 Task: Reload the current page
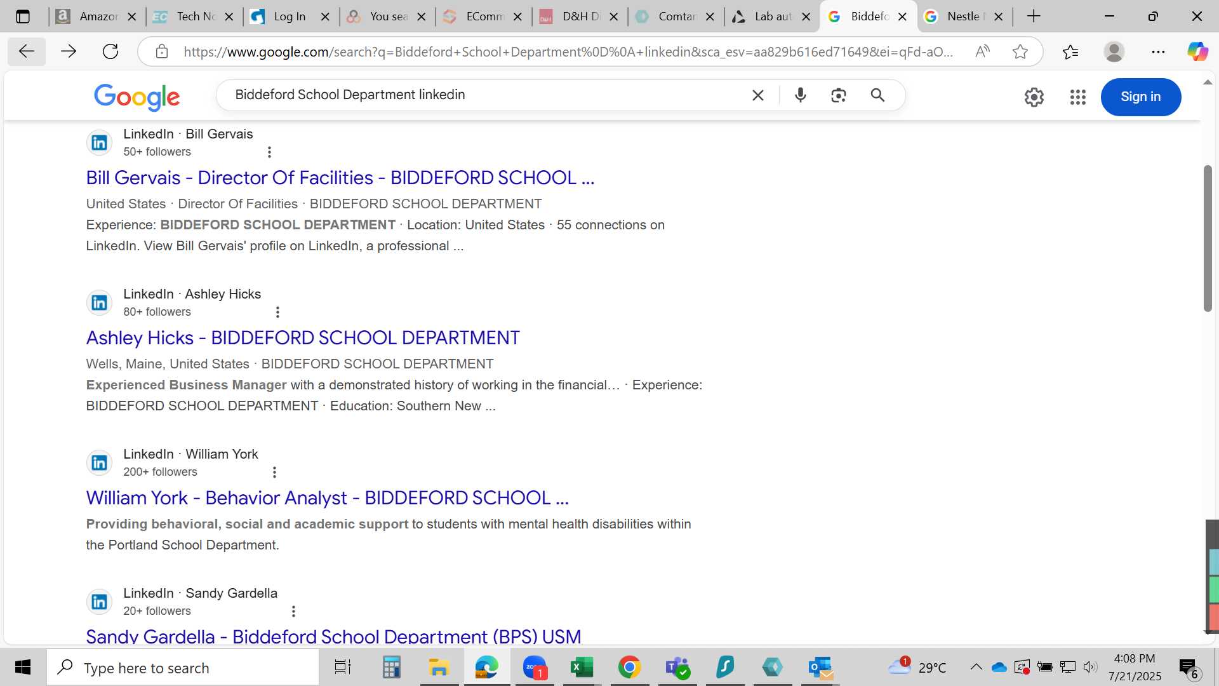(x=110, y=51)
